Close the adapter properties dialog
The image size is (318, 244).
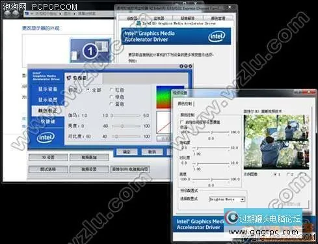[x=230, y=8]
